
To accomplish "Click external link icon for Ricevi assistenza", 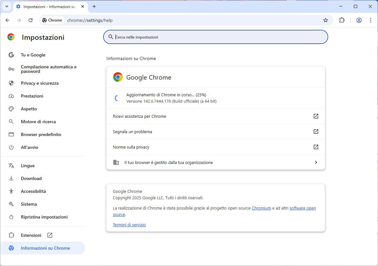I will (x=316, y=116).
